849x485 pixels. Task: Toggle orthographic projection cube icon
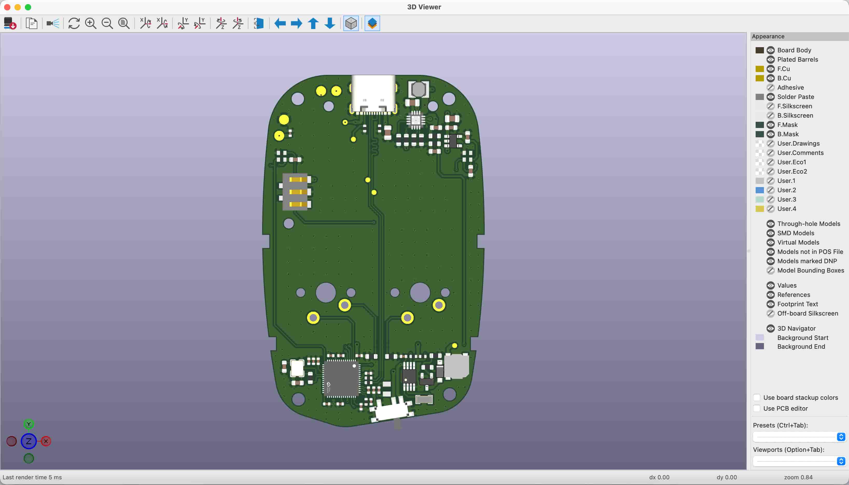tap(351, 23)
